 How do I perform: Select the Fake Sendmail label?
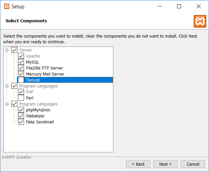pyautogui.click(x=40, y=122)
